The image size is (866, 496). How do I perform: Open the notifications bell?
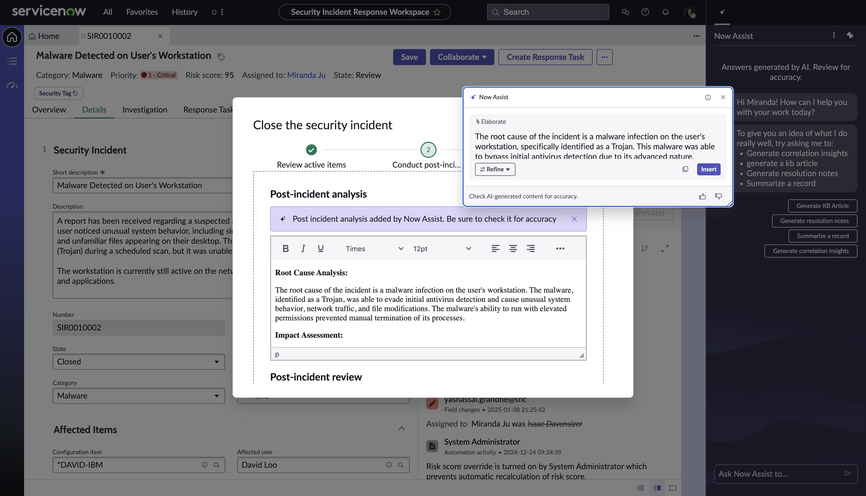tap(665, 12)
